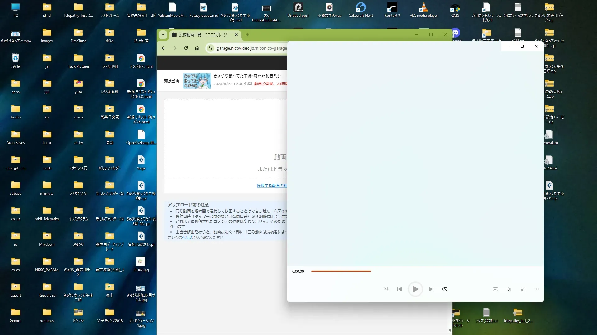Expand the Chrome tab search dropdown

[163, 35]
